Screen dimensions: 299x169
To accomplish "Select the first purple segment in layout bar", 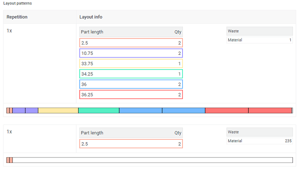I will (x=19, y=111).
